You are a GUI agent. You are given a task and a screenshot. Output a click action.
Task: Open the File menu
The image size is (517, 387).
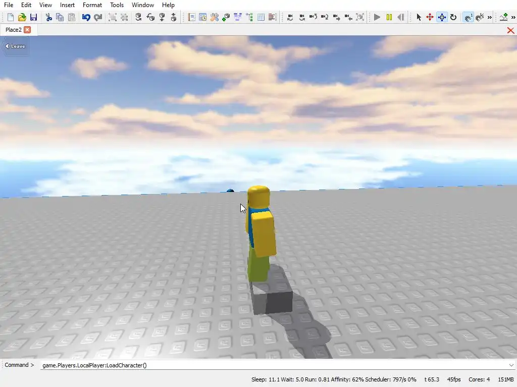coord(9,5)
